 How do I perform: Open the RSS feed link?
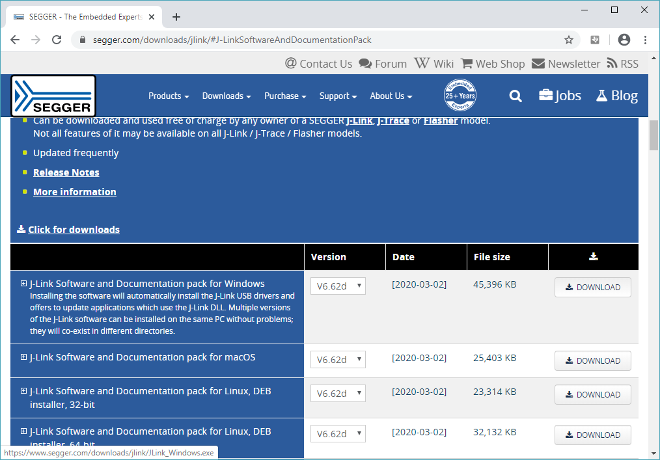tap(622, 64)
